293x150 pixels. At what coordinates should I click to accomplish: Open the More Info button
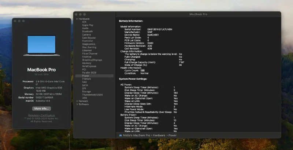click(41, 109)
